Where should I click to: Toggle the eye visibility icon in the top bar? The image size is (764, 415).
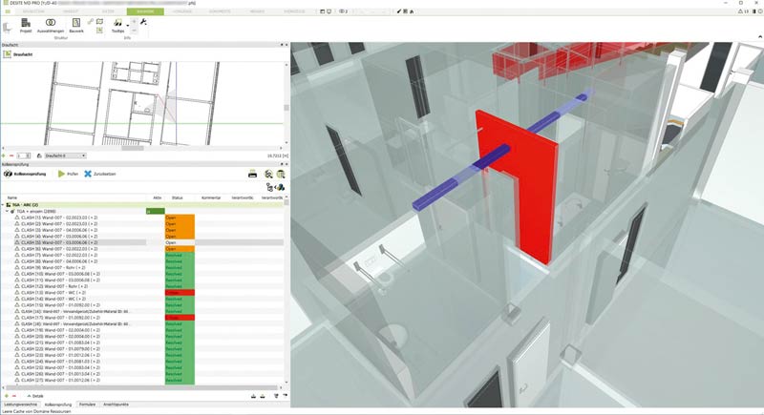point(344,10)
